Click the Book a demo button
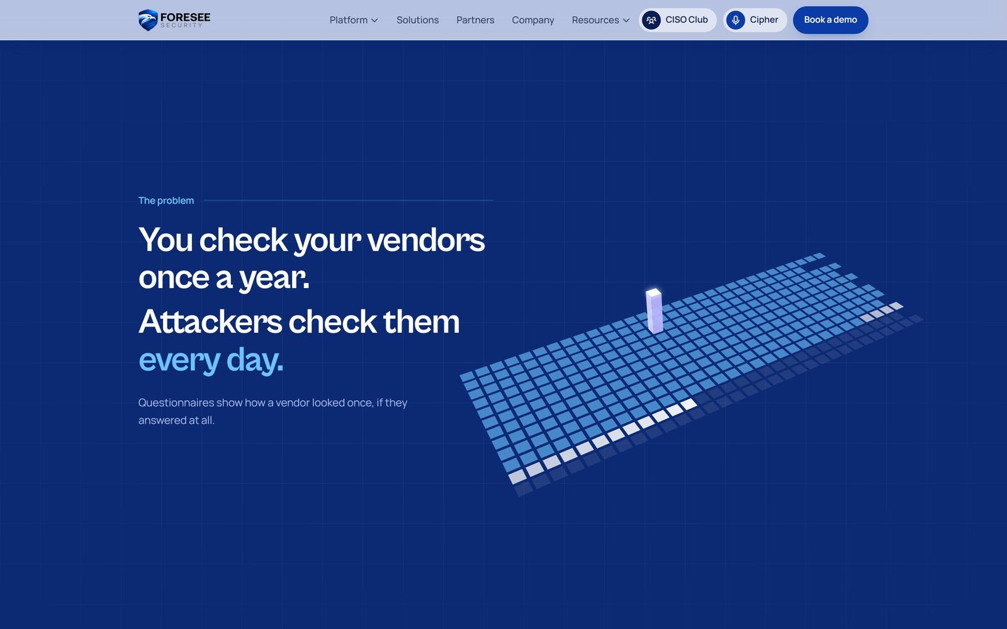Image resolution: width=1007 pixels, height=629 pixels. coord(830,20)
